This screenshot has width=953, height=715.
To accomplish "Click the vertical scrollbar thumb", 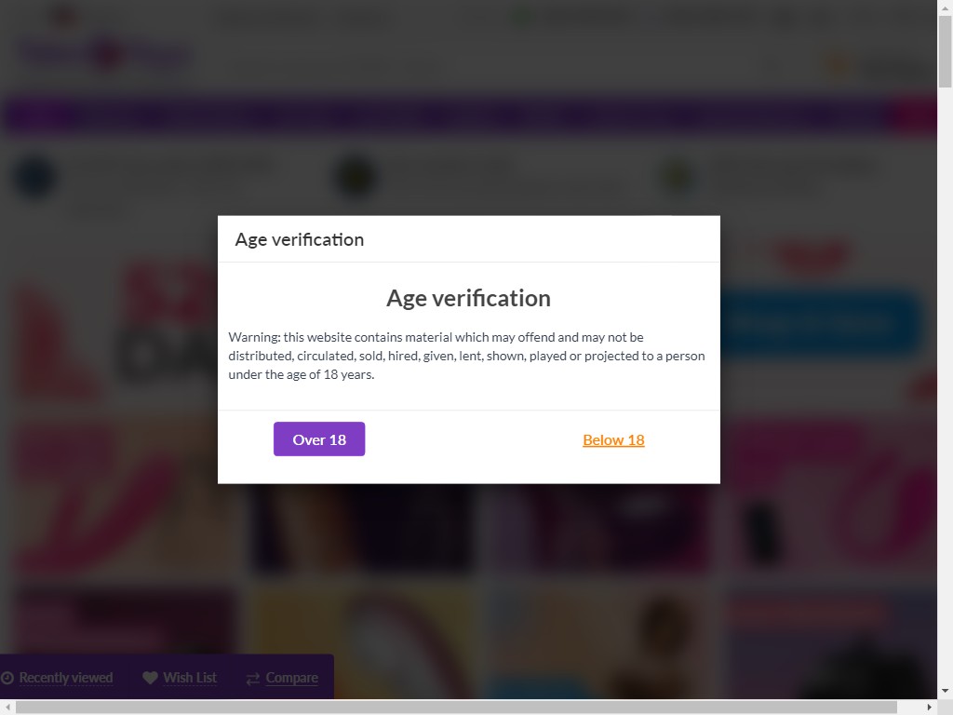I will [x=945, y=51].
